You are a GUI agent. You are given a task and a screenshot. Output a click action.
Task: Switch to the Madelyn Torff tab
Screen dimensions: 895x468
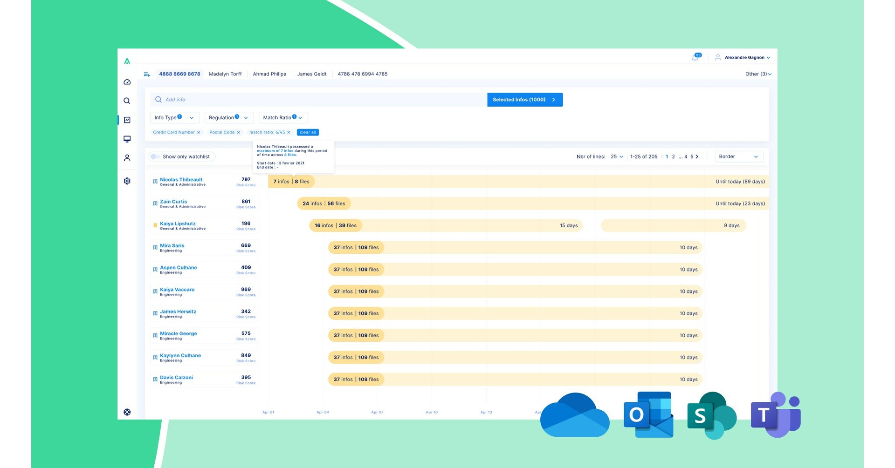pyautogui.click(x=225, y=74)
